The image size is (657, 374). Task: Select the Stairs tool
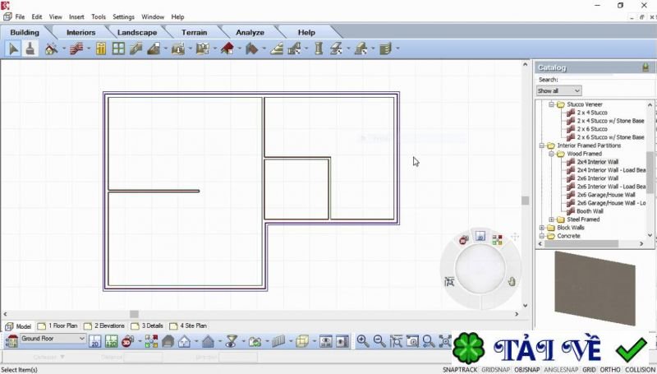coord(276,48)
